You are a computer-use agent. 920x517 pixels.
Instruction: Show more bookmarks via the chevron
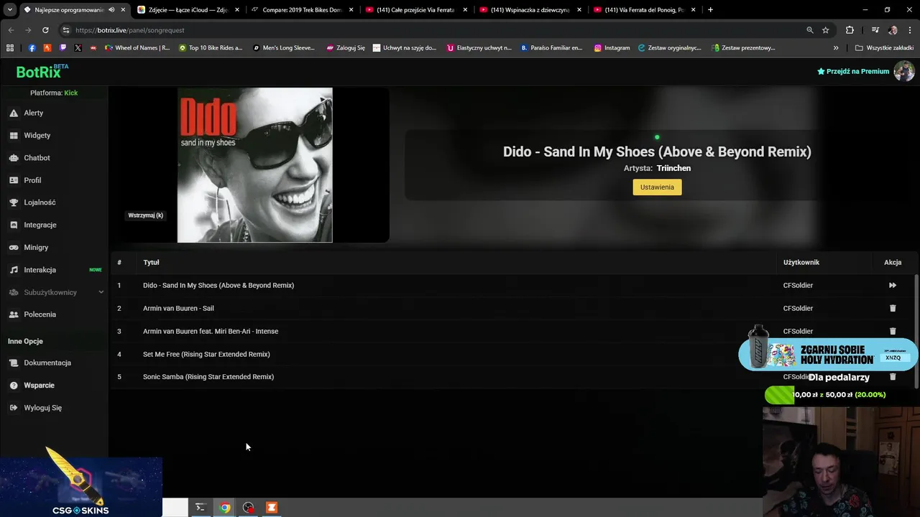click(836, 48)
